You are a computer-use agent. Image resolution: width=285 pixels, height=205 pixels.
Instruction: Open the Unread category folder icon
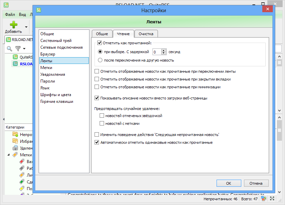coord(15,134)
